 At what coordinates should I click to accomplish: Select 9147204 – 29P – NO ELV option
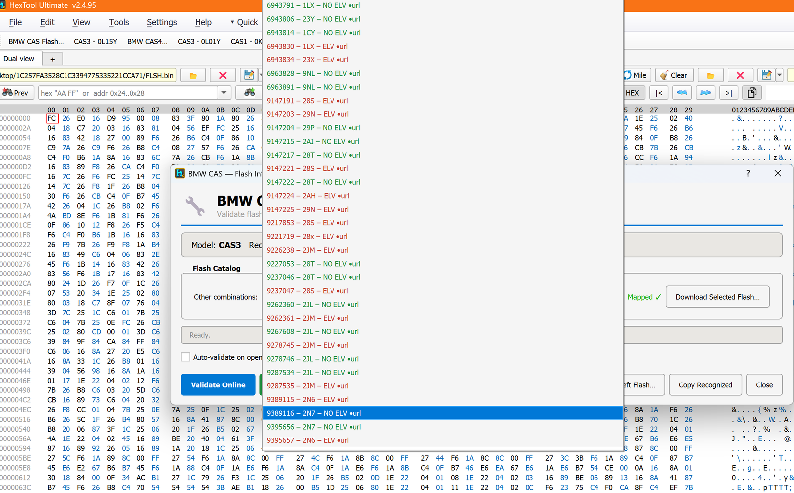(443, 128)
